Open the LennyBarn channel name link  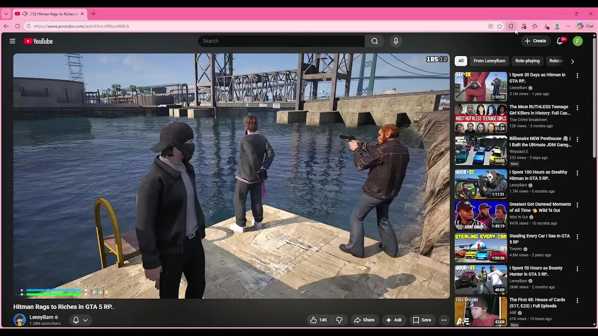(41, 317)
